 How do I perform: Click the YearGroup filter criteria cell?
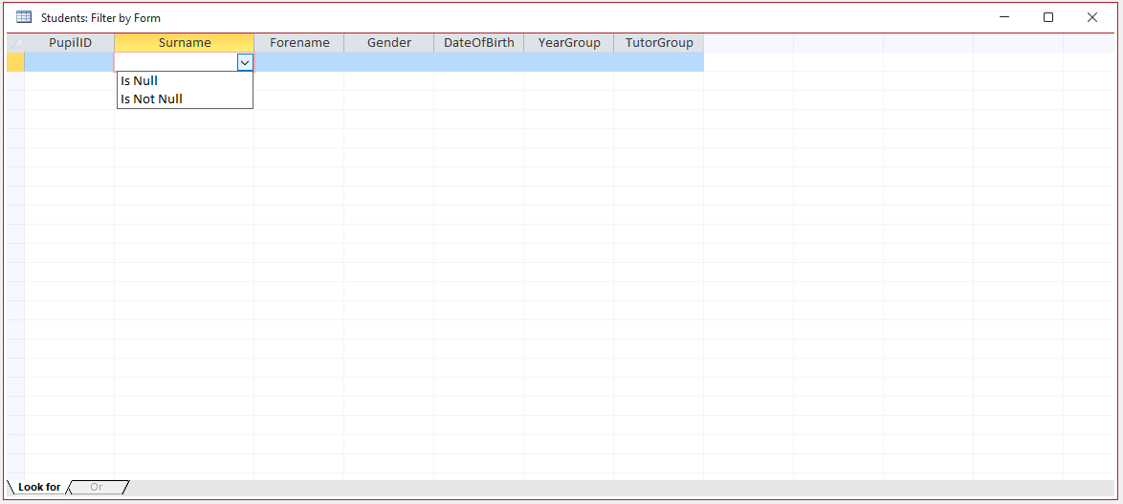[568, 62]
